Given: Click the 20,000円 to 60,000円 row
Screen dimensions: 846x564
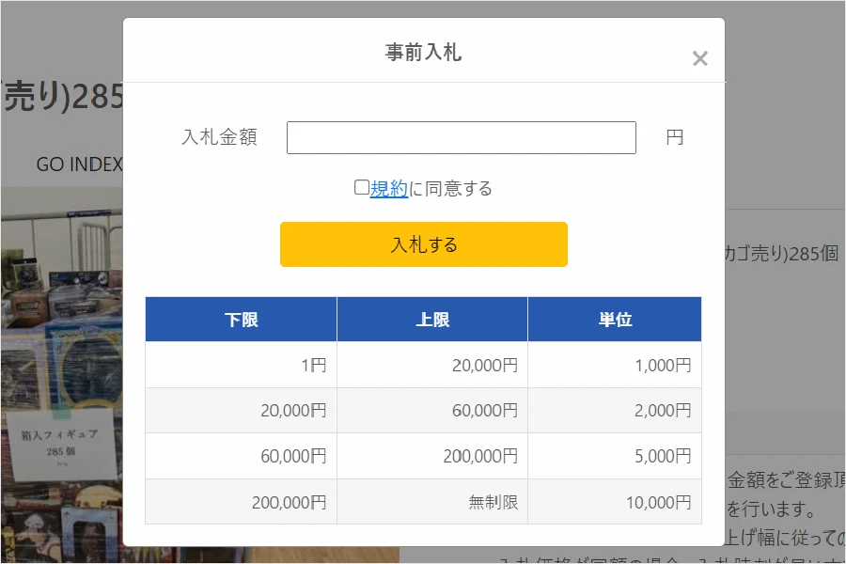Looking at the screenshot, I should click(x=423, y=411).
